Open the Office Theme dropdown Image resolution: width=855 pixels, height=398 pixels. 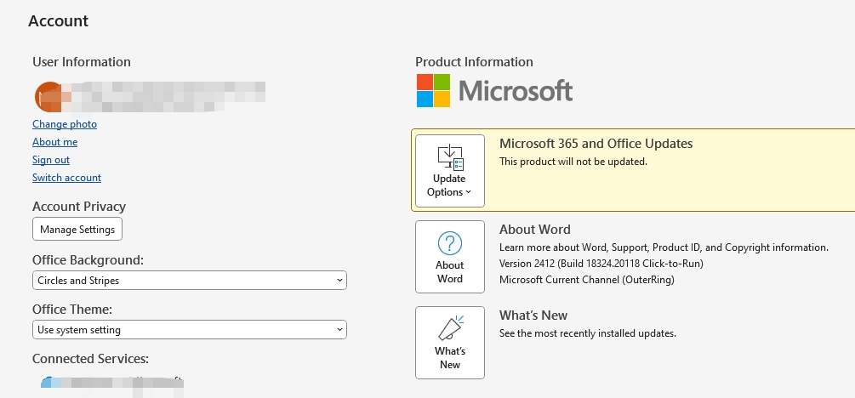coord(189,329)
